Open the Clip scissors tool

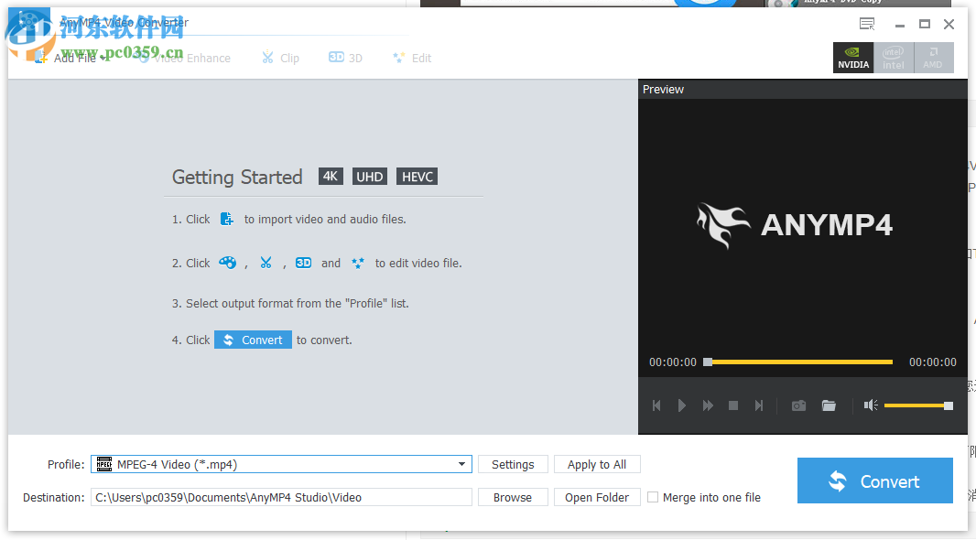(x=280, y=58)
